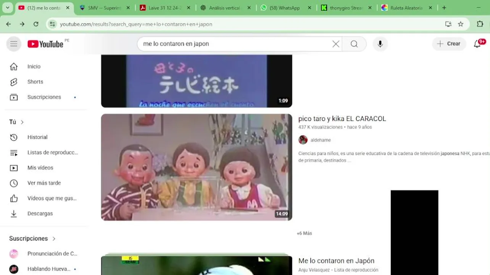
Task: Open the Japanese TV picture book thumbnail
Action: click(197, 81)
